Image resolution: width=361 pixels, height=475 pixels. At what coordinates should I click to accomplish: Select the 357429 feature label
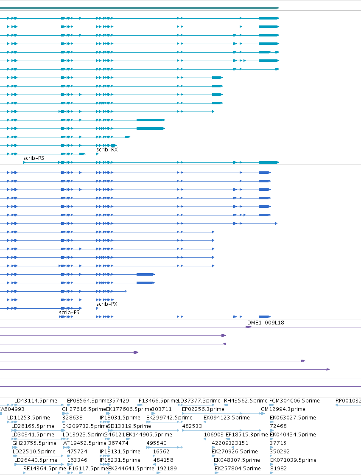119,401
